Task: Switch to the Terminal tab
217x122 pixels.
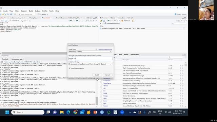Action: point(5,59)
